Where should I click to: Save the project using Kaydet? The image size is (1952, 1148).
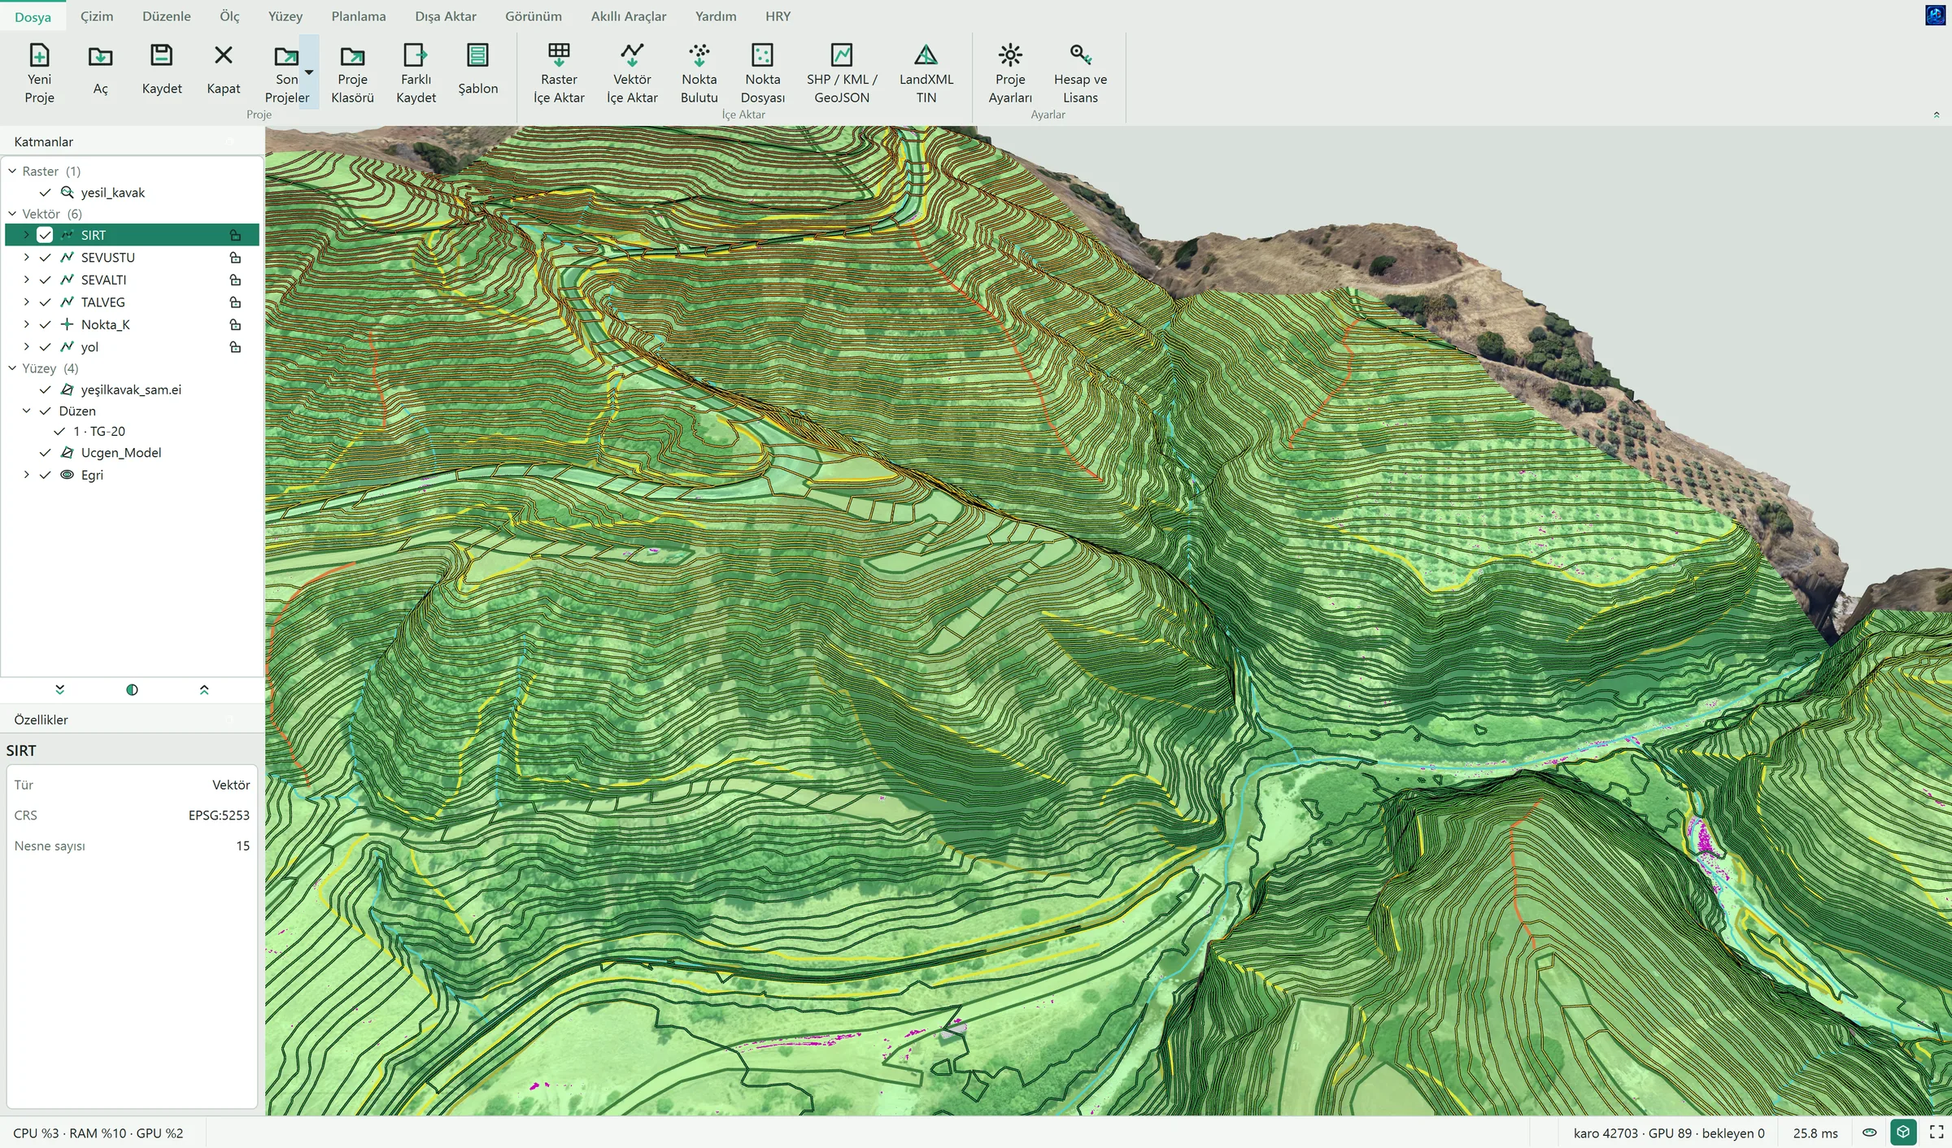(x=161, y=70)
